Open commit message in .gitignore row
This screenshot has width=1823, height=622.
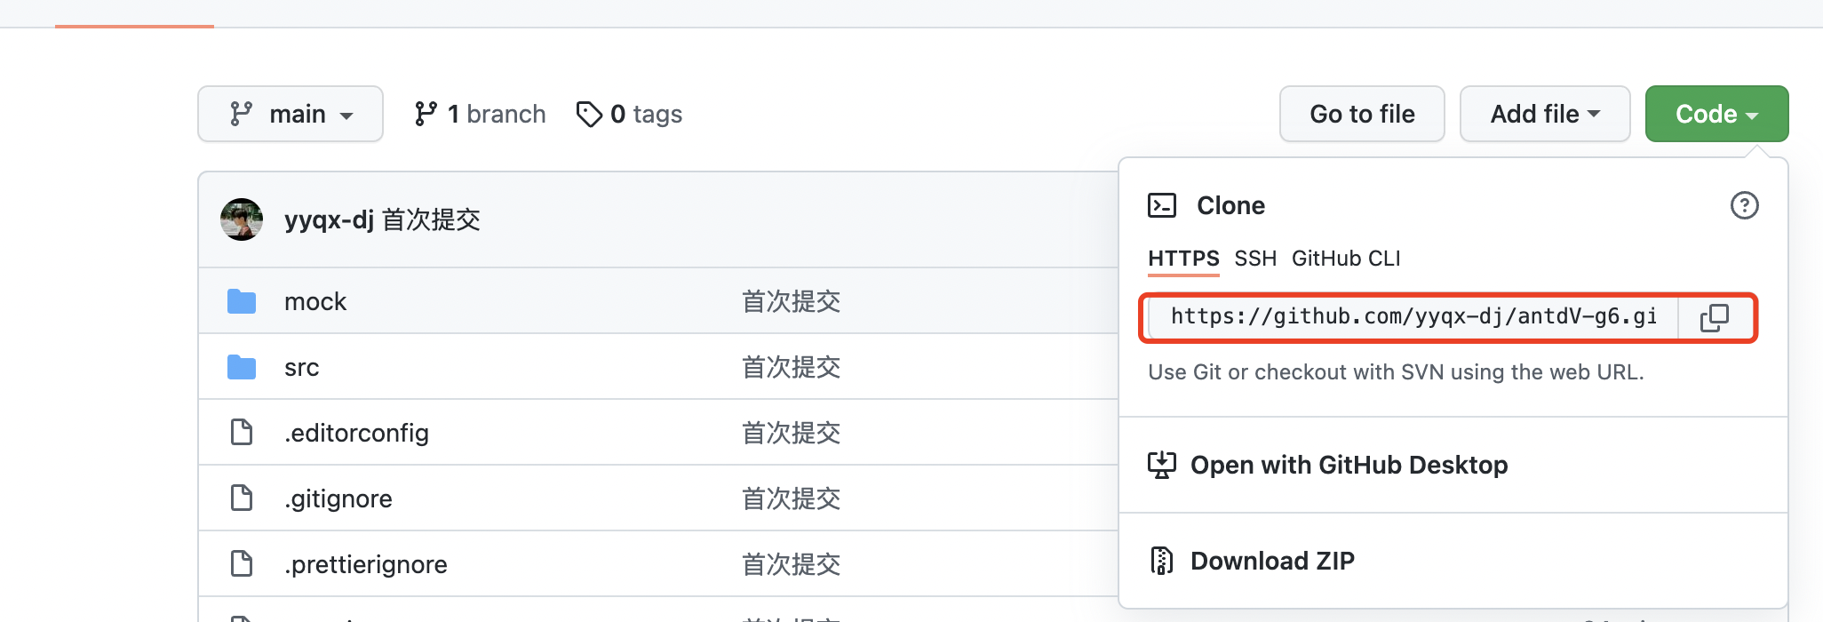click(x=792, y=498)
